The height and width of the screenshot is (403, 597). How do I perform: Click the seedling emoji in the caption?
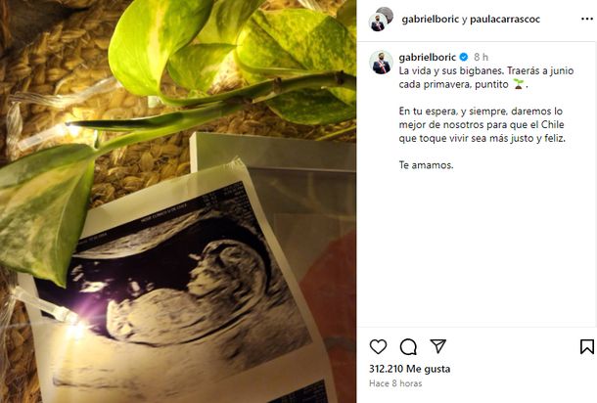click(x=518, y=84)
